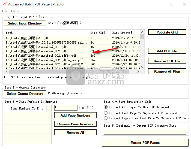Click Extract PDF Pages button
Viewport: 191px width, 149px height.
pos(145,143)
